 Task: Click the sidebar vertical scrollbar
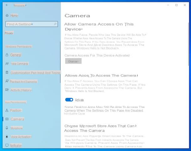tap(60, 62)
